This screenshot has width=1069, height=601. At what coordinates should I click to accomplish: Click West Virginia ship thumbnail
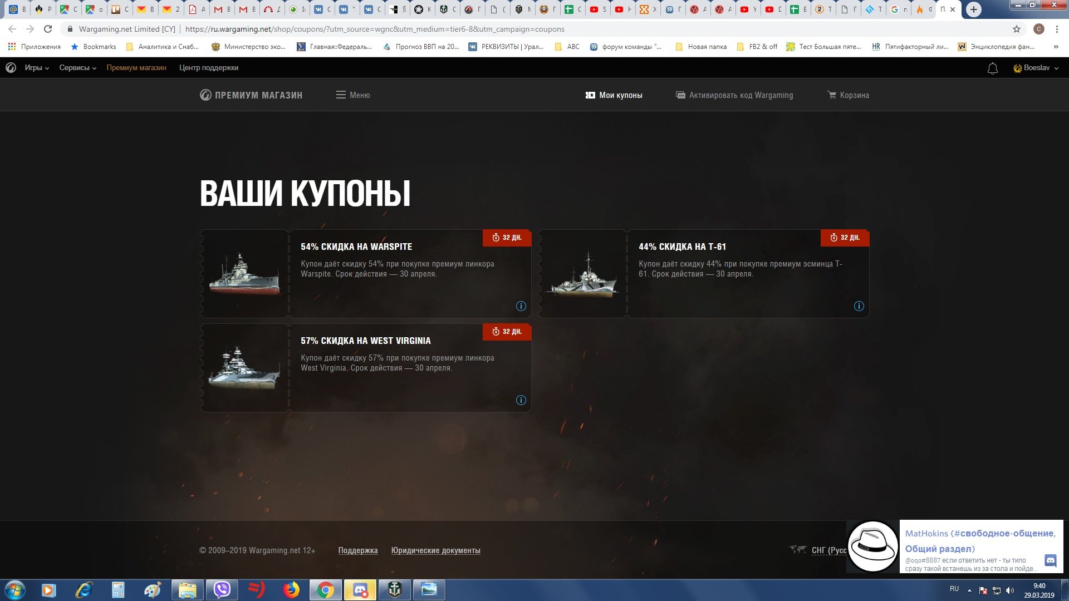244,368
